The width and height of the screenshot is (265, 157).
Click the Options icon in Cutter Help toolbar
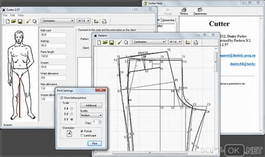tap(200, 11)
